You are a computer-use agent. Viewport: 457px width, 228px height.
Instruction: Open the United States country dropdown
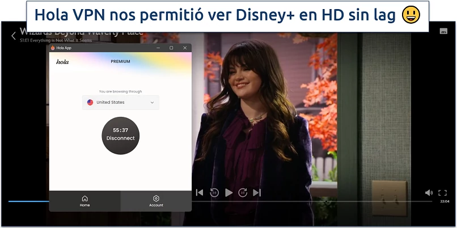click(120, 102)
